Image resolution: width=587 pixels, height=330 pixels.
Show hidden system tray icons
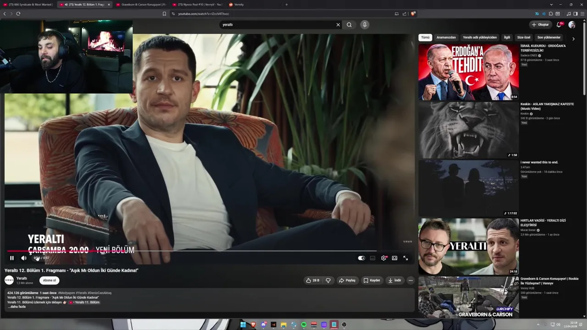[538, 325]
